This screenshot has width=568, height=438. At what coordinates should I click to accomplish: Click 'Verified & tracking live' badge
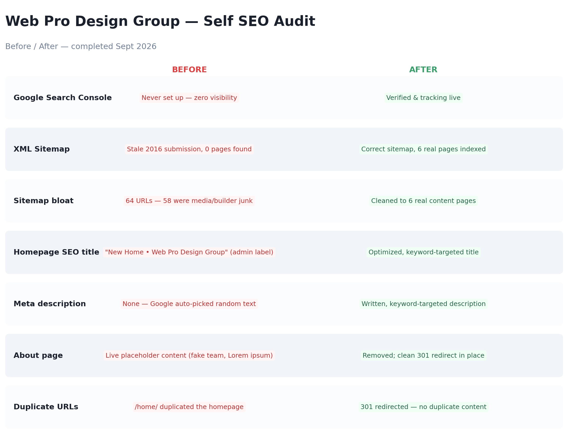pos(423,98)
